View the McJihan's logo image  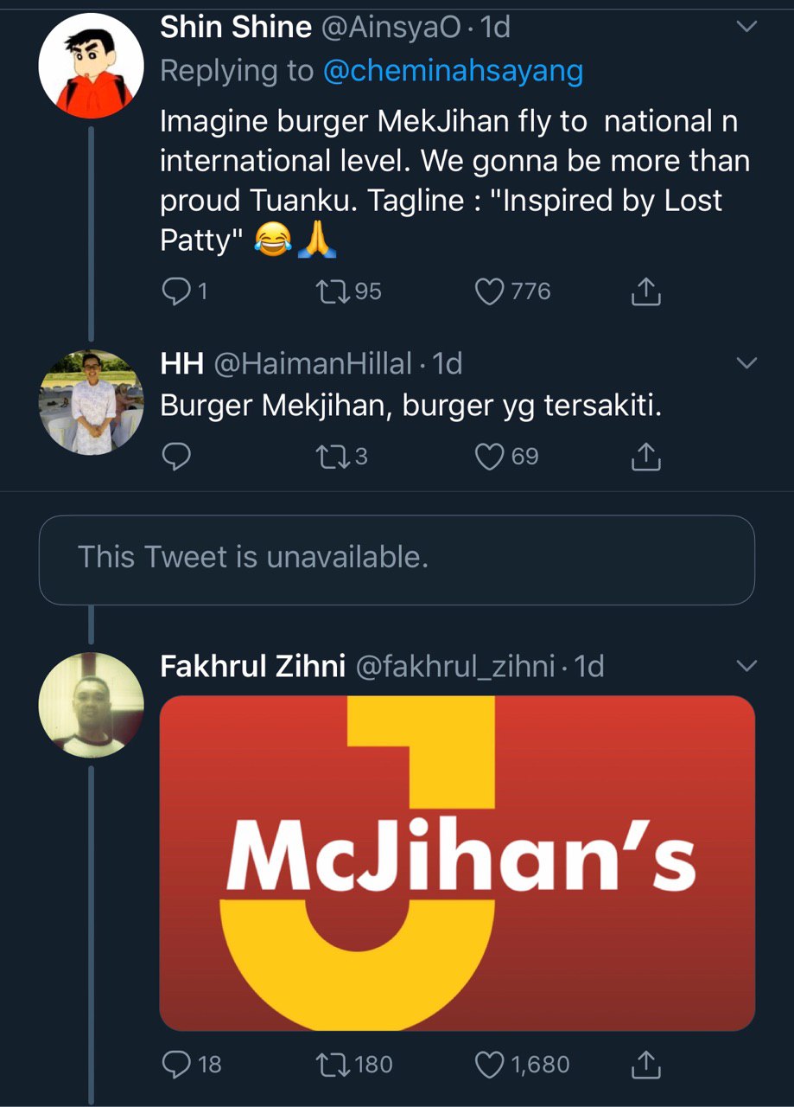pyautogui.click(x=457, y=862)
